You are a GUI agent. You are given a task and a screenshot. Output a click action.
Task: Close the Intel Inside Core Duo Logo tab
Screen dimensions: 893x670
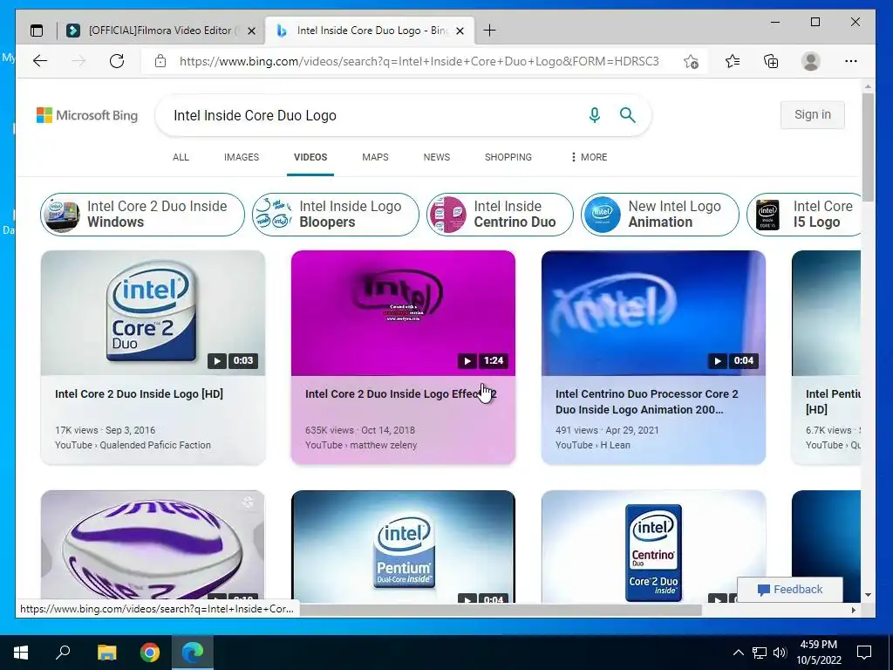460,31
